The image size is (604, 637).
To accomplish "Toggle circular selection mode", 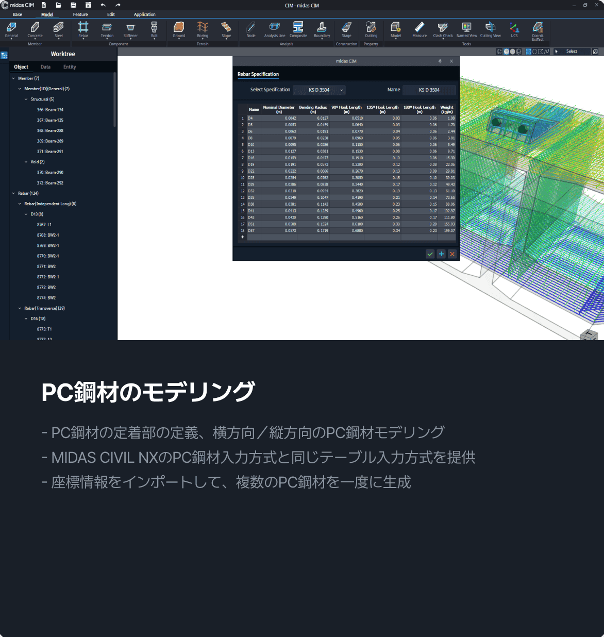I will click(534, 52).
